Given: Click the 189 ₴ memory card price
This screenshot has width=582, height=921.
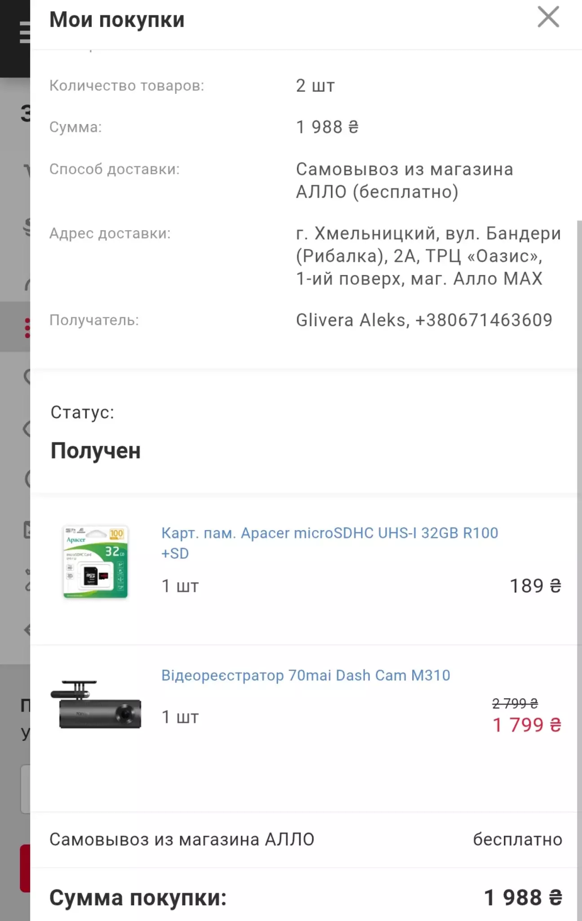Looking at the screenshot, I should click(535, 586).
